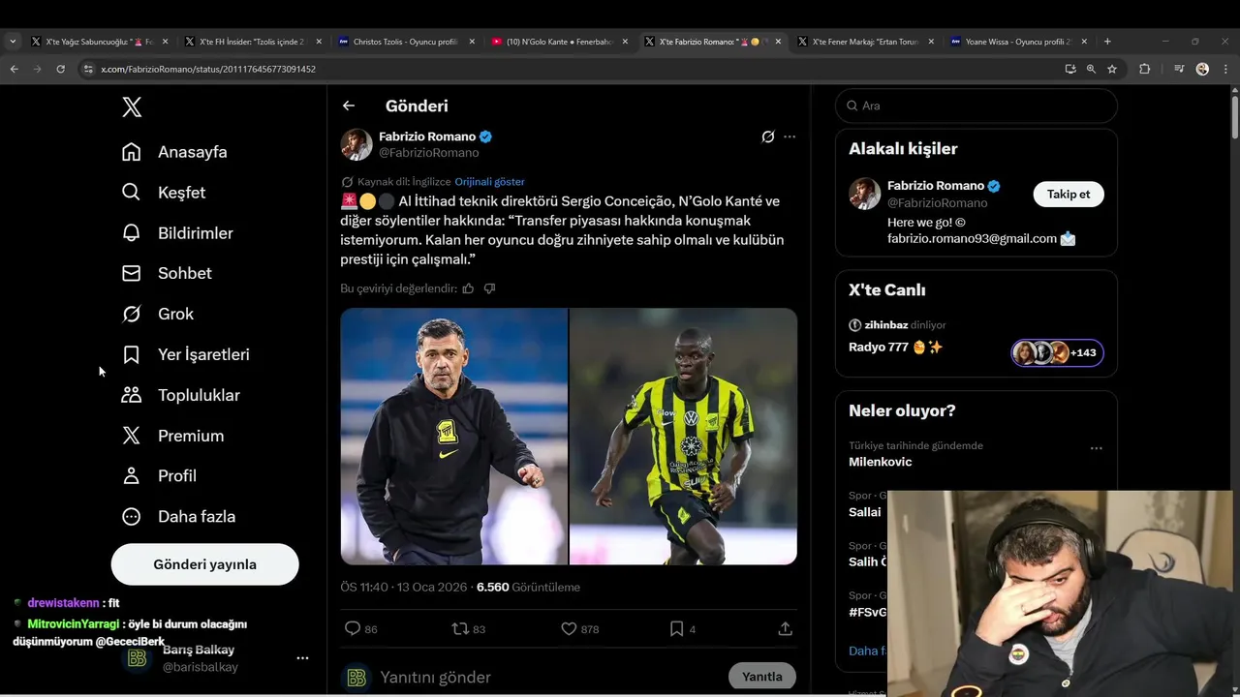Like the post with heart icon
The image size is (1240, 697).
(579, 629)
